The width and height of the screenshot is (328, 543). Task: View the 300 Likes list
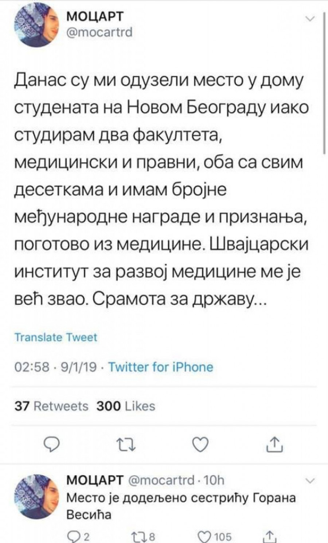(x=126, y=406)
